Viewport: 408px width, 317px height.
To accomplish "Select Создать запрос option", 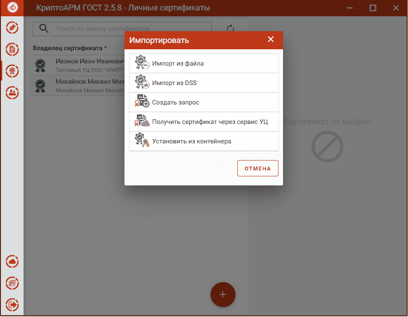I will tap(204, 102).
